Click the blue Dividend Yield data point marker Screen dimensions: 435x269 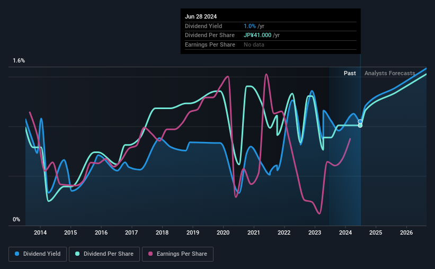360,121
